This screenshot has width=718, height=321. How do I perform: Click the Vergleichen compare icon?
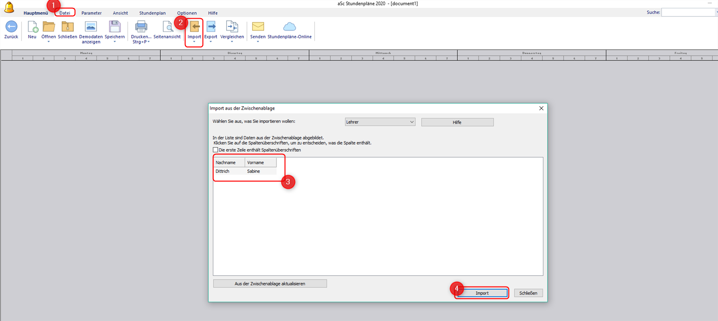click(x=232, y=27)
